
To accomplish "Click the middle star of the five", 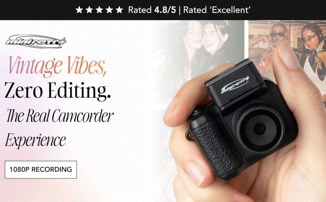I will click(x=99, y=10).
